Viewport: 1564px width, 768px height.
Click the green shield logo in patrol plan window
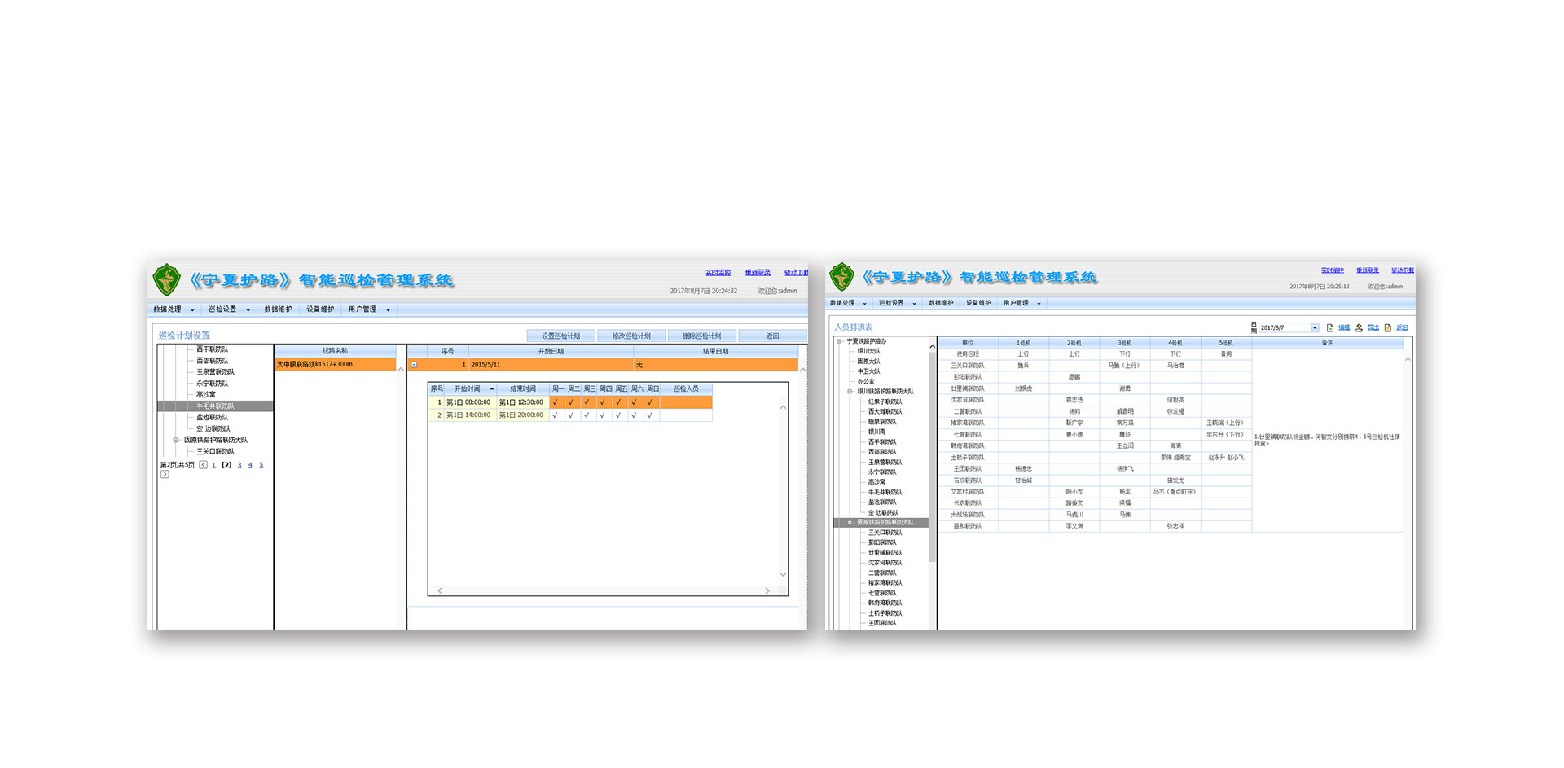pos(166,279)
